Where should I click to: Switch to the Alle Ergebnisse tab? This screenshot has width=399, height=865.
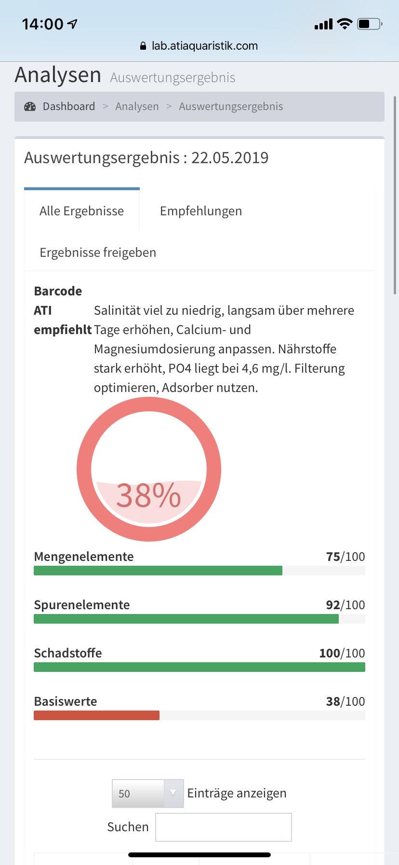pyautogui.click(x=82, y=211)
